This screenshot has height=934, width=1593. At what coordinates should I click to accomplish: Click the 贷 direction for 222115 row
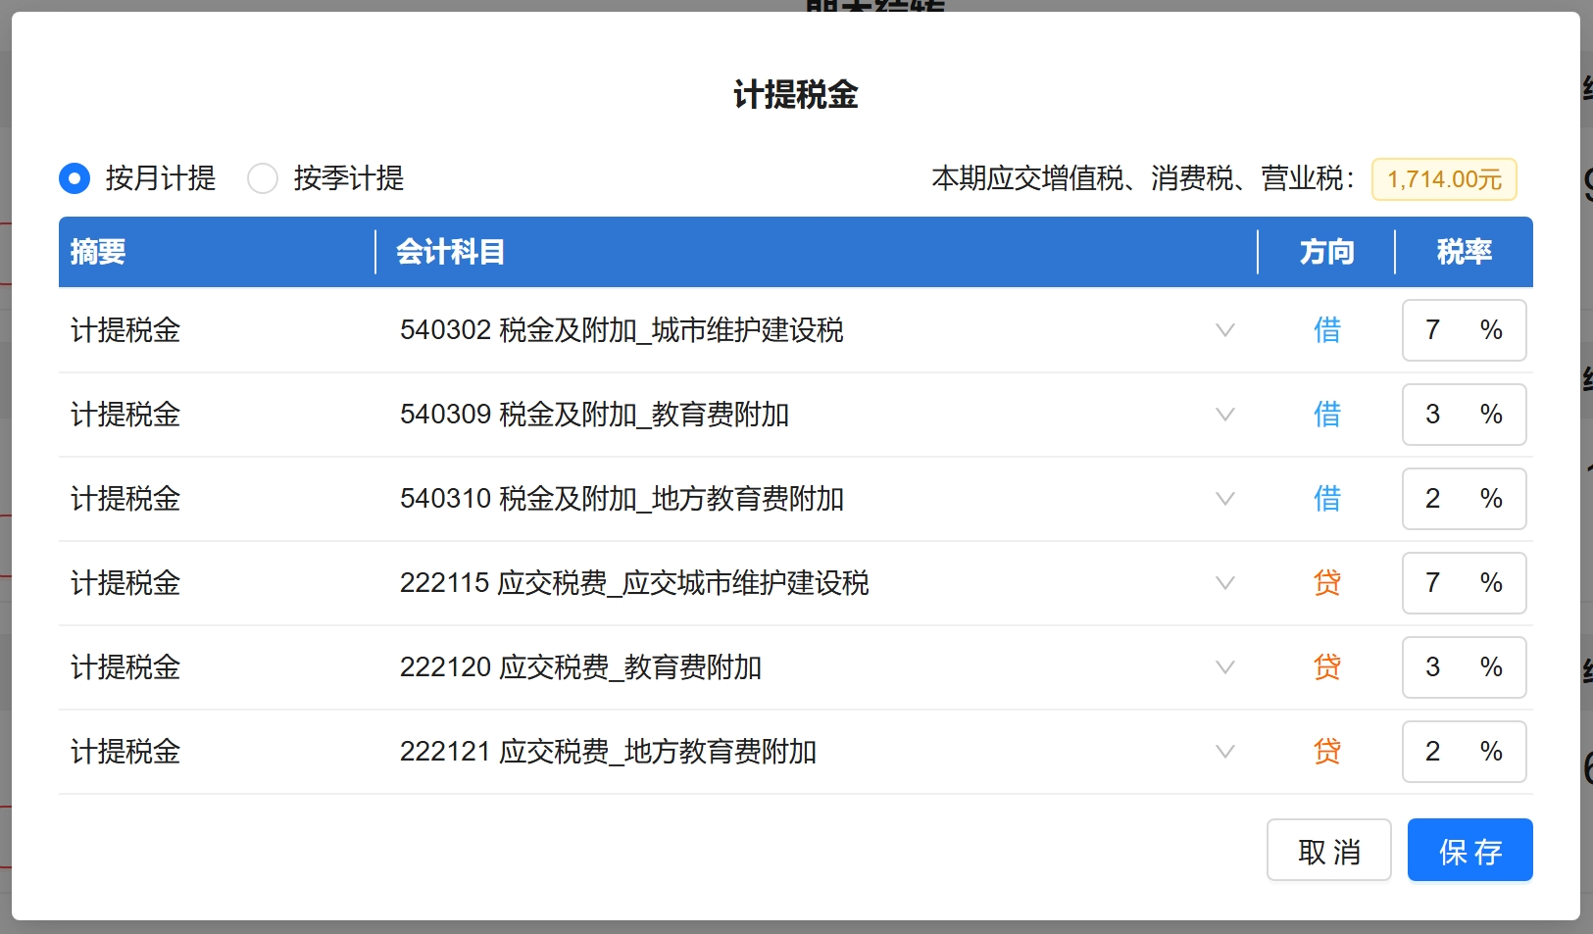tap(1326, 583)
